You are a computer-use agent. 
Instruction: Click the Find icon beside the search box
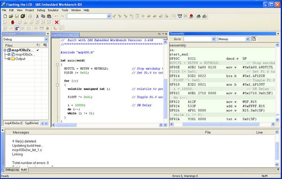click(114, 16)
